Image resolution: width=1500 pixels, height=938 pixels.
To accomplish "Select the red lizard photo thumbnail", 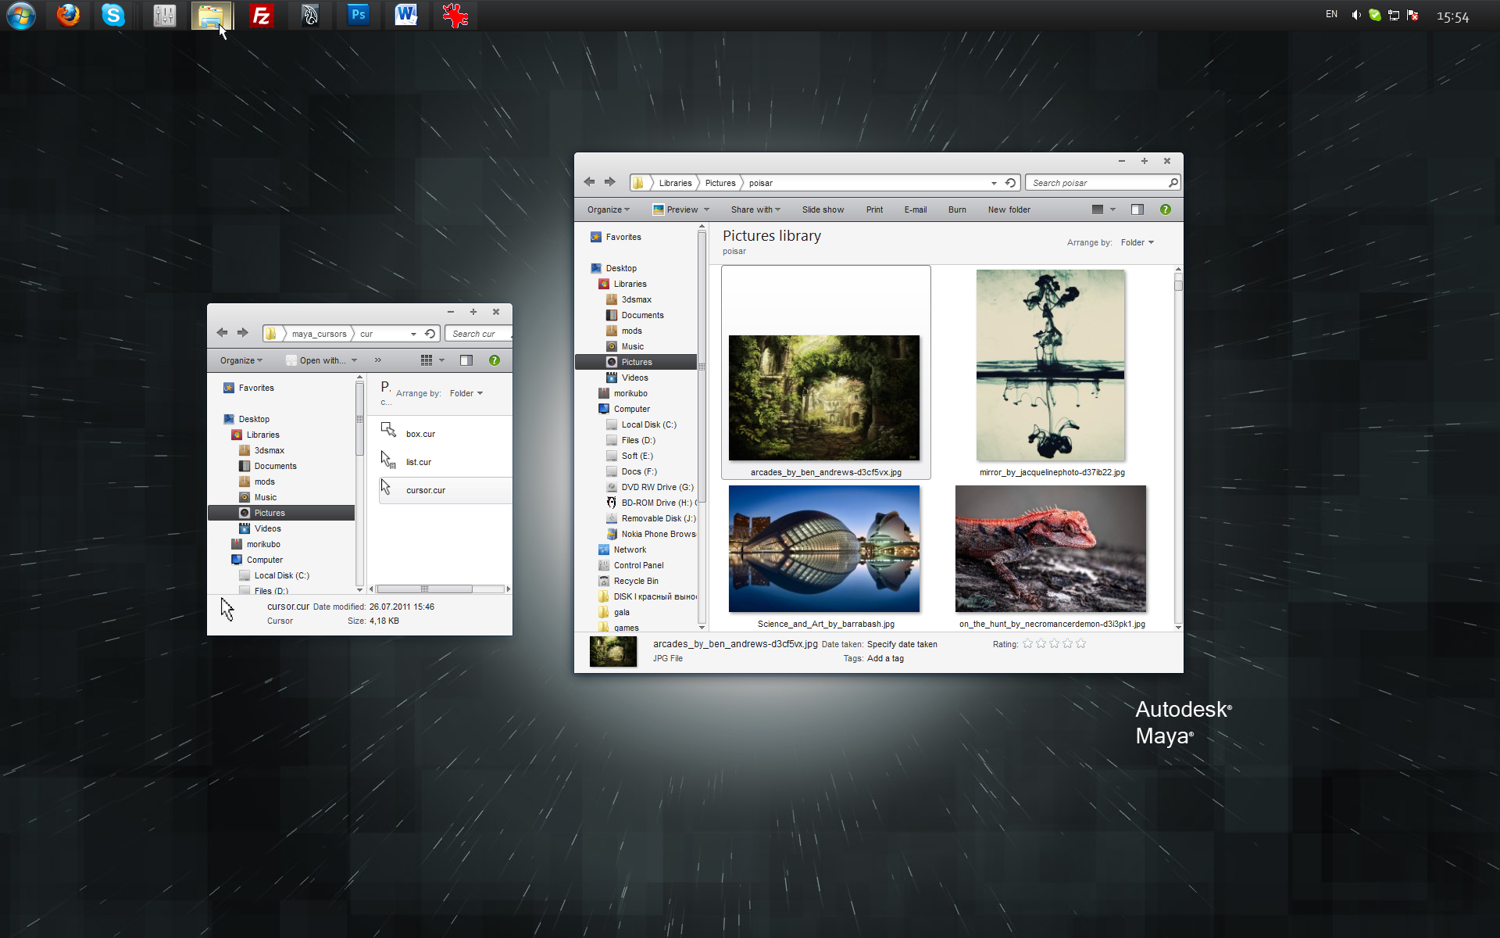I will [x=1050, y=549].
